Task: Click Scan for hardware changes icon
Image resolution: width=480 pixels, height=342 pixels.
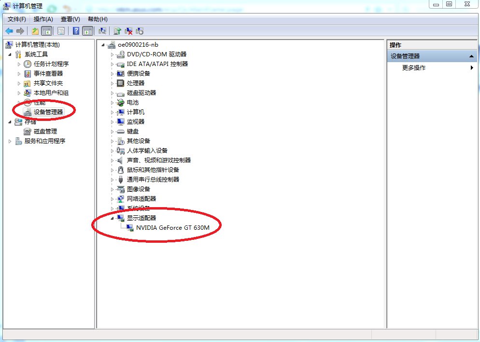Action: (x=102, y=31)
